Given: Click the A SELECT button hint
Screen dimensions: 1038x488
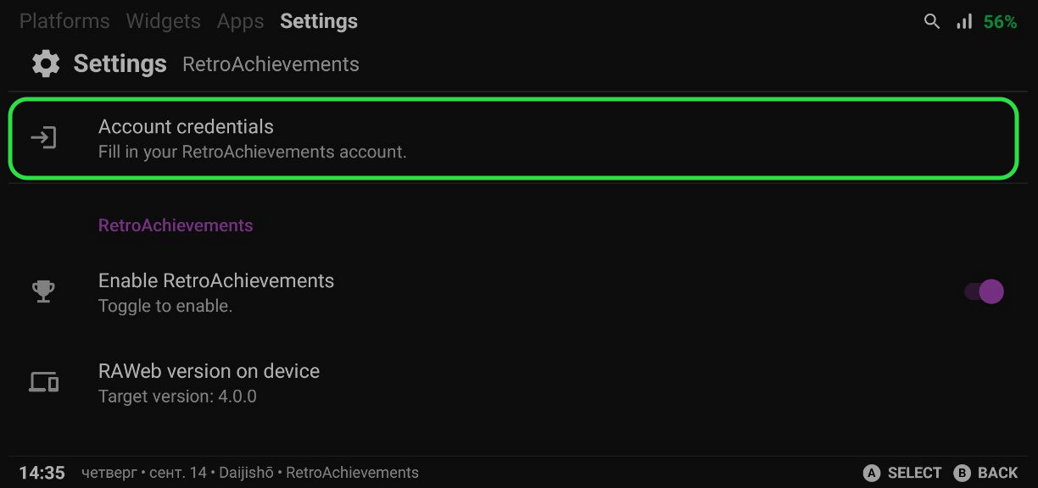Looking at the screenshot, I should 902,473.
